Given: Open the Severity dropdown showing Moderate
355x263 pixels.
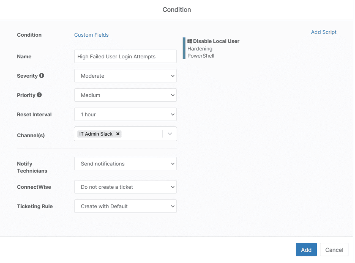Looking at the screenshot, I should [125, 76].
